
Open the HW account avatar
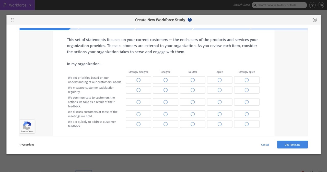point(321,5)
